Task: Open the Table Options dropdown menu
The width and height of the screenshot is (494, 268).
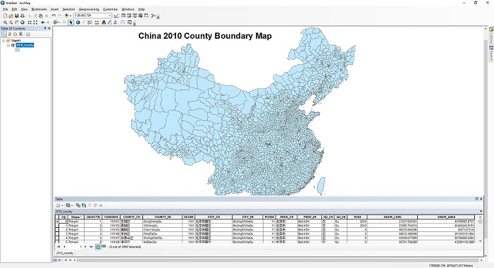Action: 59,205
